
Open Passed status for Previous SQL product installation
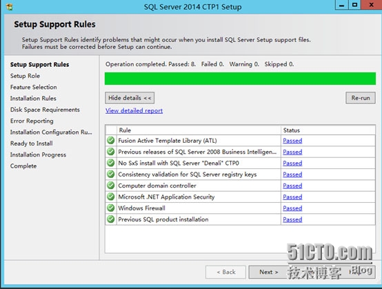[x=292, y=219]
